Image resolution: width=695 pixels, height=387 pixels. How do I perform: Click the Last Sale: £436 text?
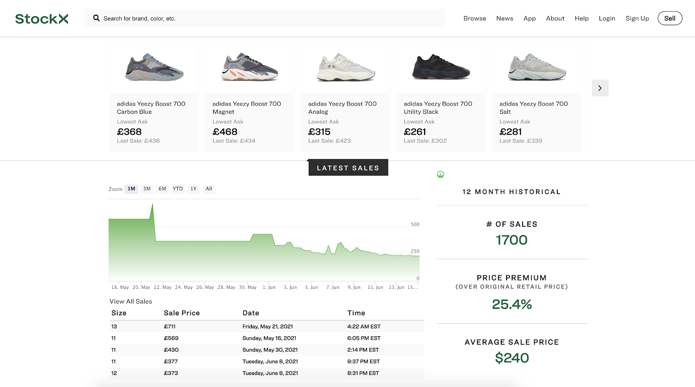(138, 141)
